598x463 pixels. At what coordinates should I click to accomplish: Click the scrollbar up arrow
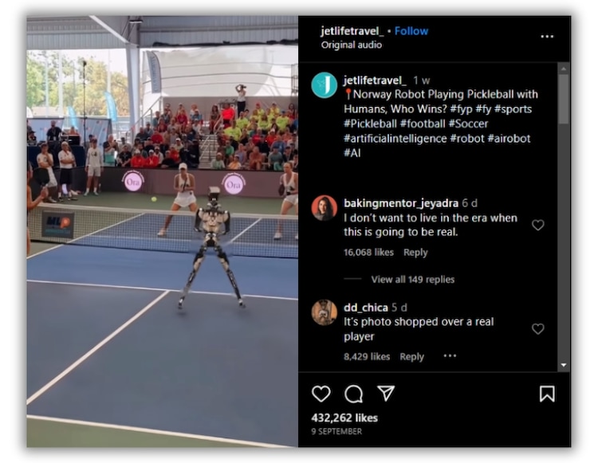tap(563, 69)
